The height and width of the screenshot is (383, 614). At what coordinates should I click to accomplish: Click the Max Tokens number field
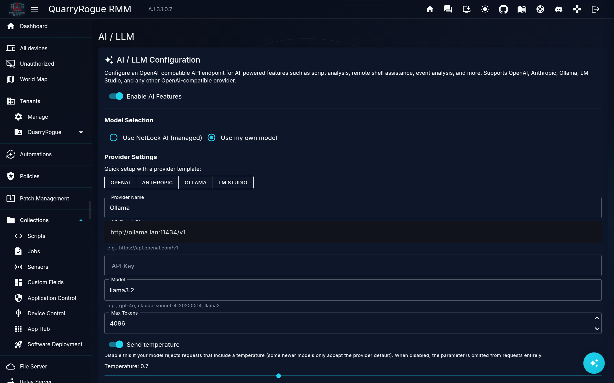pos(353,323)
